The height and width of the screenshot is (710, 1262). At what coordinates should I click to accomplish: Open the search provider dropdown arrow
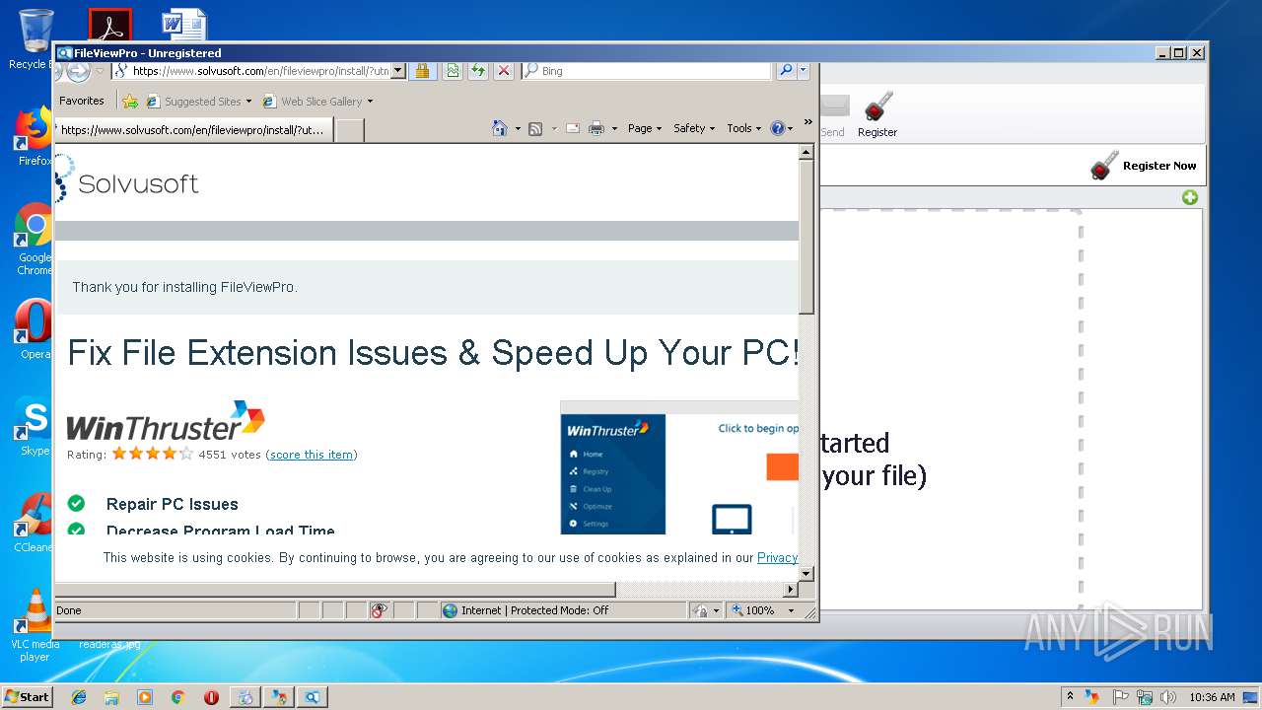point(804,71)
